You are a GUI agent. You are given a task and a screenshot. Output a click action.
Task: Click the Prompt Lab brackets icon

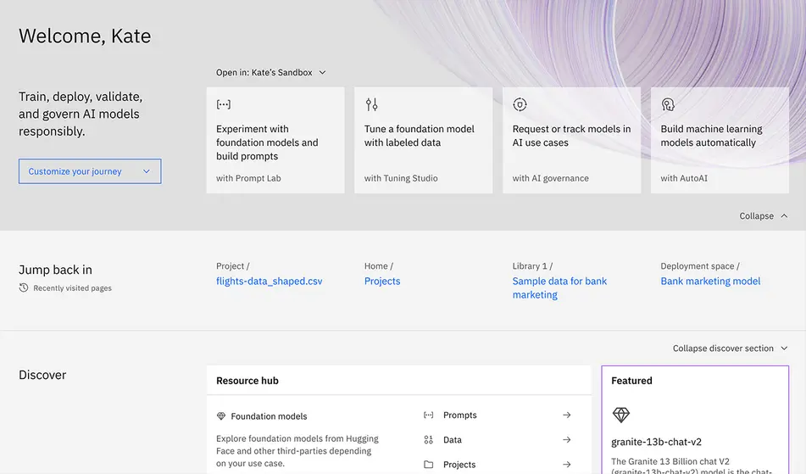(223, 104)
